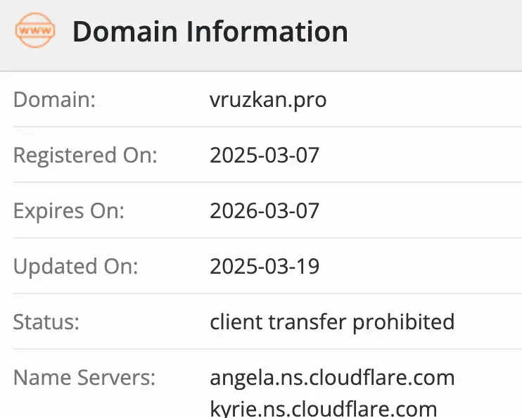This screenshot has height=418, width=522.
Task: Click the 'Name Servers:' label
Action: pyautogui.click(x=84, y=377)
